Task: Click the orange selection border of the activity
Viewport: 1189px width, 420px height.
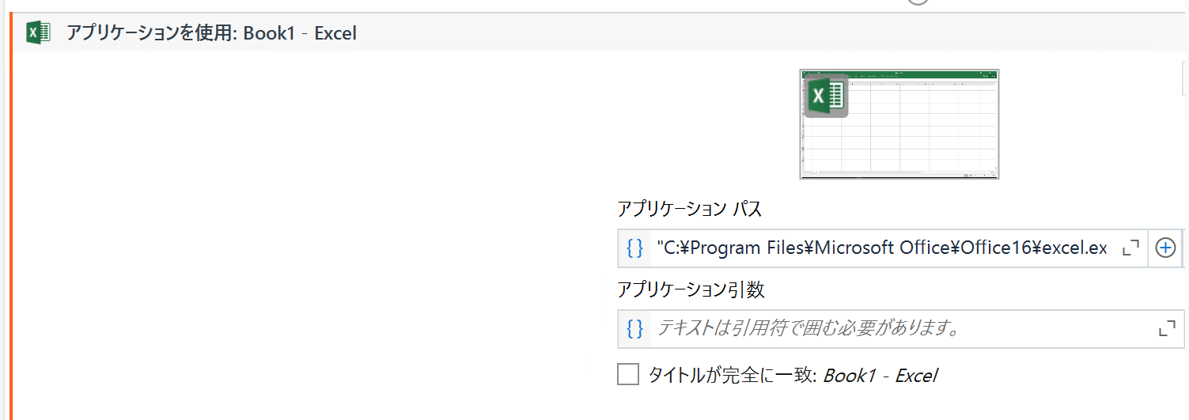Action: [x=12, y=218]
